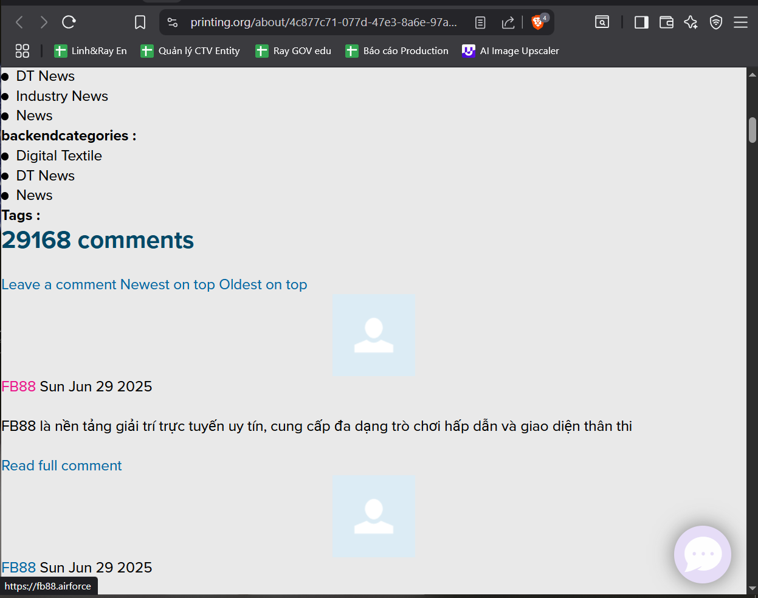Click second commenter avatar above blue FB88
This screenshot has width=758, height=598.
[x=374, y=517]
